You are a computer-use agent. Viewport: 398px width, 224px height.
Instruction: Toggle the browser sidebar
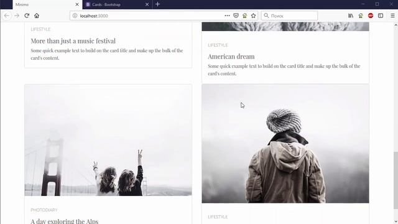pyautogui.click(x=381, y=16)
